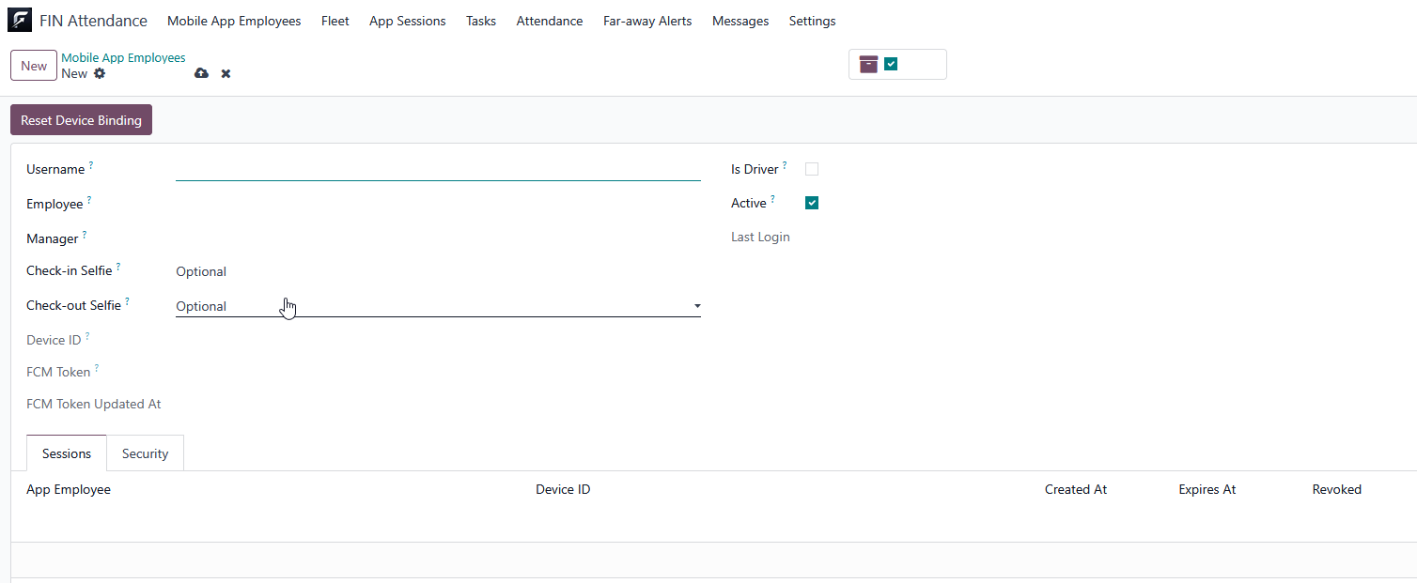Sort the sessions list by Created At column
This screenshot has width=1417, height=583.
(1075, 489)
